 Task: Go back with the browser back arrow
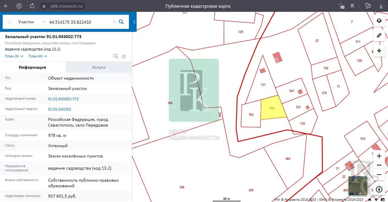(6, 6)
